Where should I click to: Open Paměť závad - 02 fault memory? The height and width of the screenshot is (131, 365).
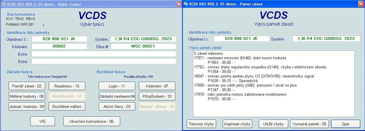click(x=27, y=86)
